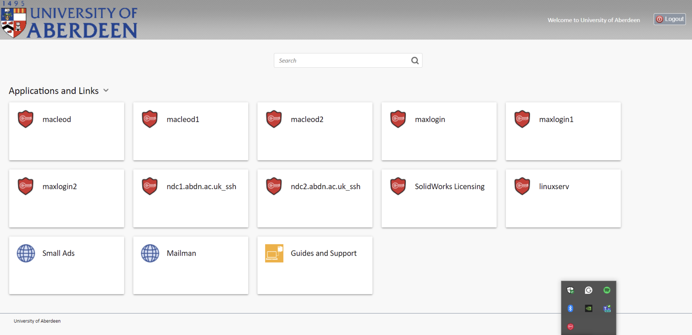Launch macleod2 by its shield icon

pyautogui.click(x=274, y=119)
